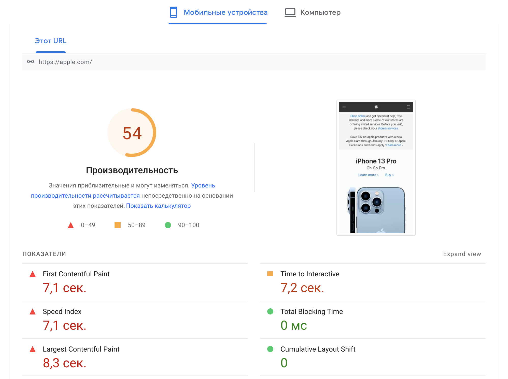This screenshot has height=379, width=508.
Task: Click the Time to Interactive metric label
Action: click(x=310, y=274)
